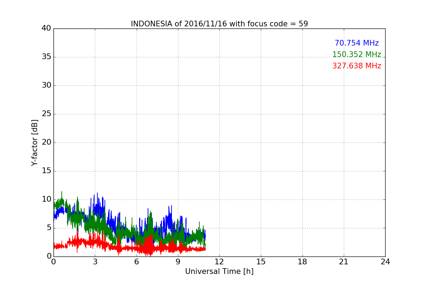
Task: Click y-axis tick label 20
Action: click(x=46, y=142)
